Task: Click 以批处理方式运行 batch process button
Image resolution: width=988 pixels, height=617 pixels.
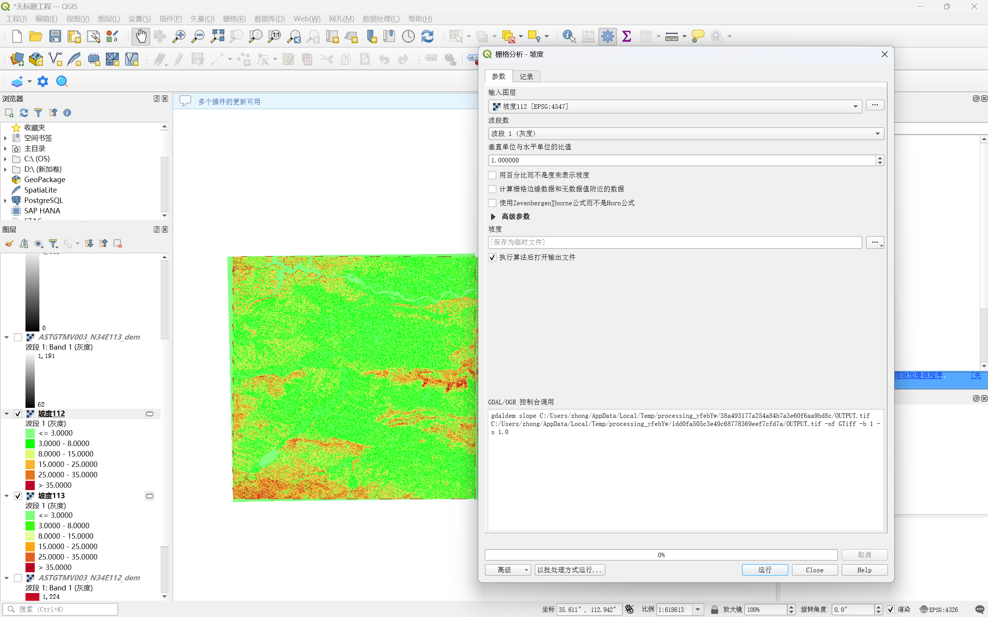Action: (569, 570)
